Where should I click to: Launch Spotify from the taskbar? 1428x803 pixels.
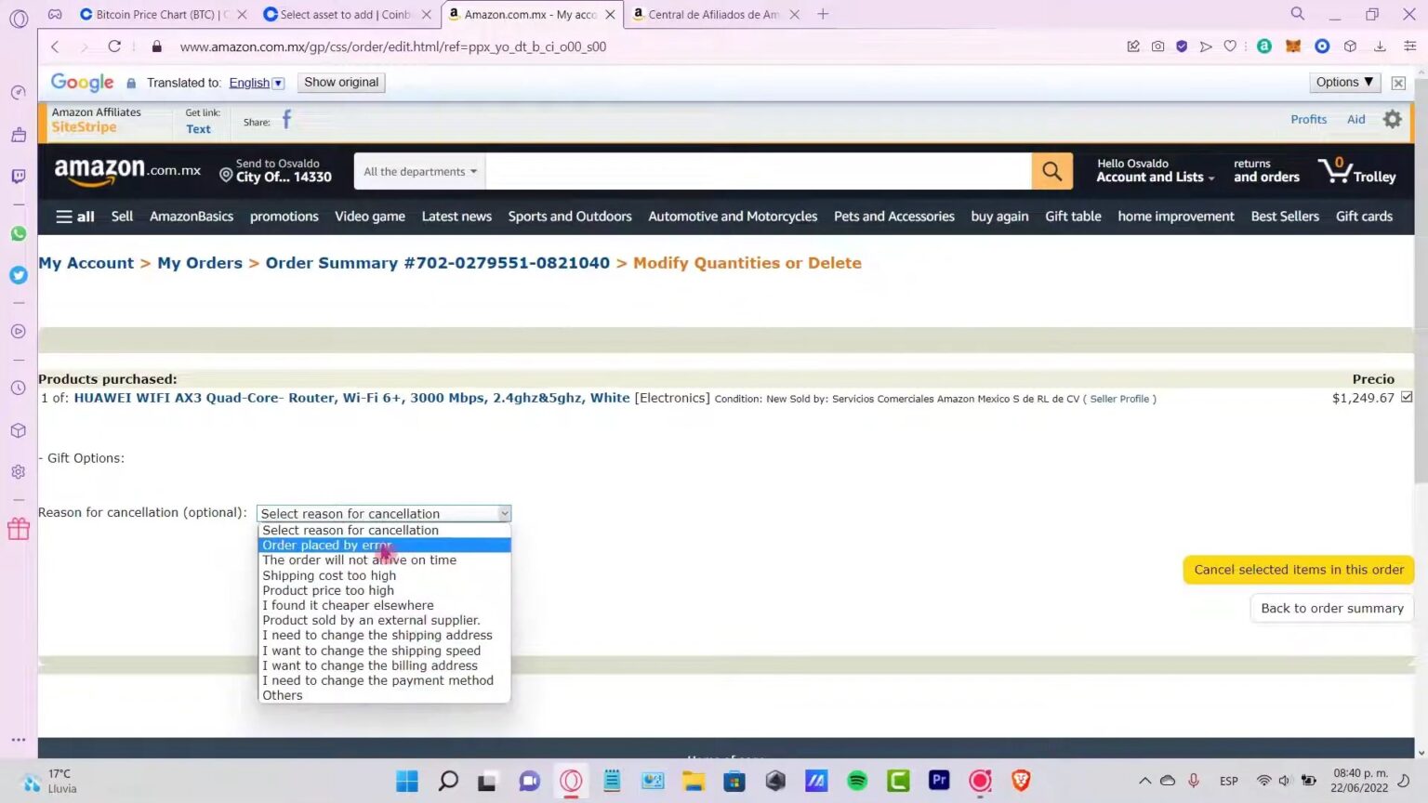857,781
